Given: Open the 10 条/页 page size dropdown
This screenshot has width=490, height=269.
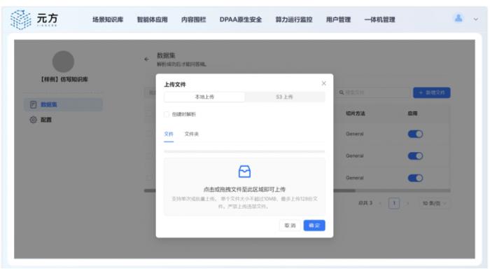Looking at the screenshot, I should 435,204.
